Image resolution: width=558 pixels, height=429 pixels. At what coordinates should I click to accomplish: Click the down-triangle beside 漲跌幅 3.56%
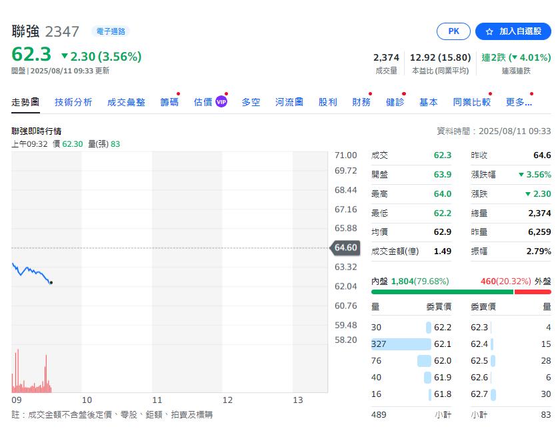[521, 174]
